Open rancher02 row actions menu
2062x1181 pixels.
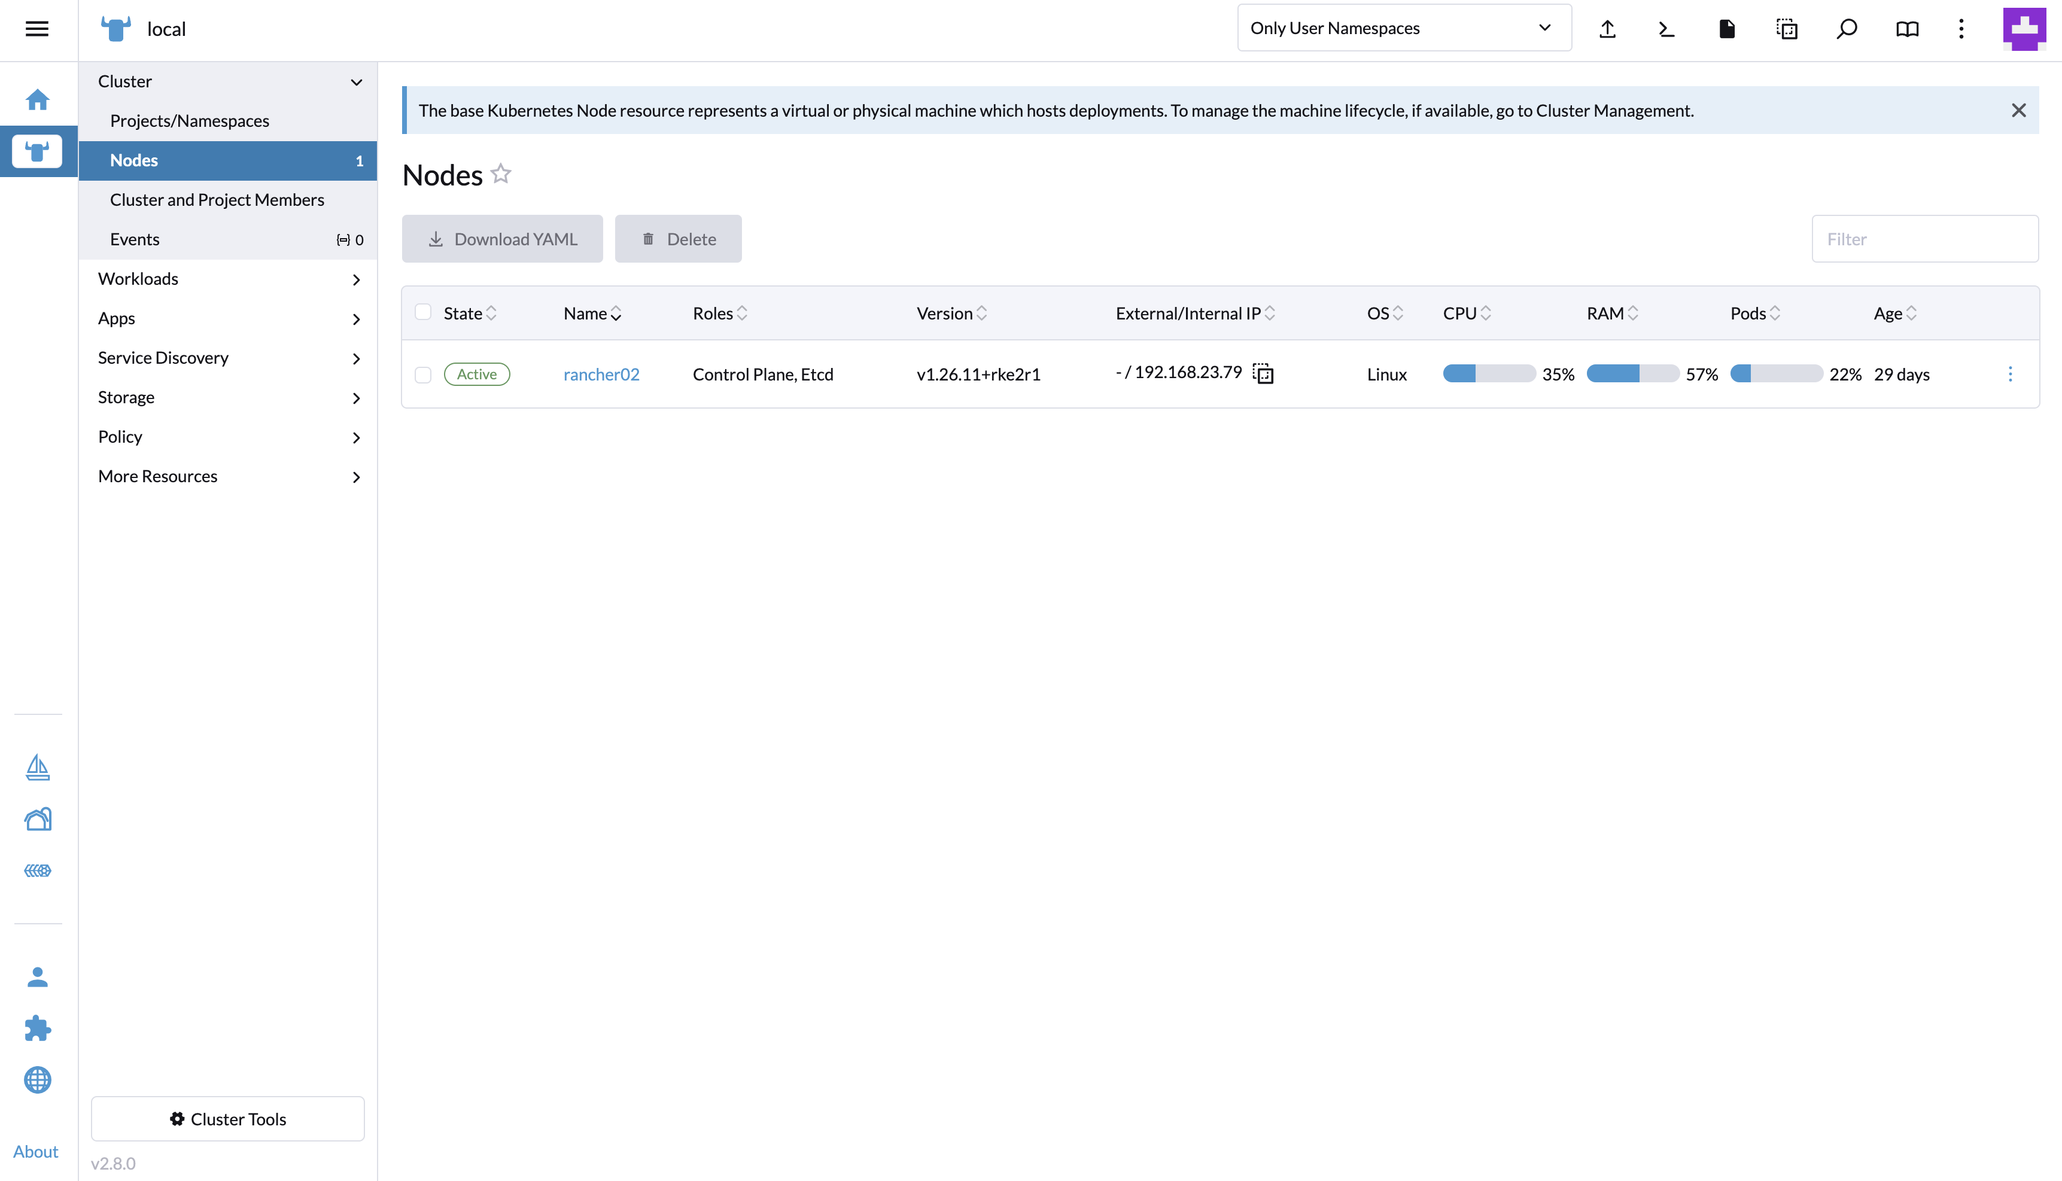pos(2010,374)
